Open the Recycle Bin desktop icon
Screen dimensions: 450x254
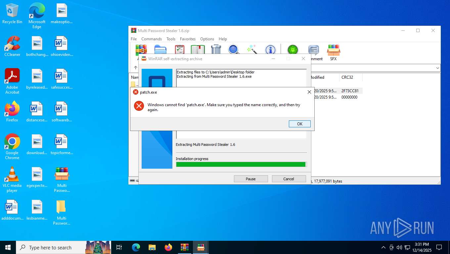[12, 14]
